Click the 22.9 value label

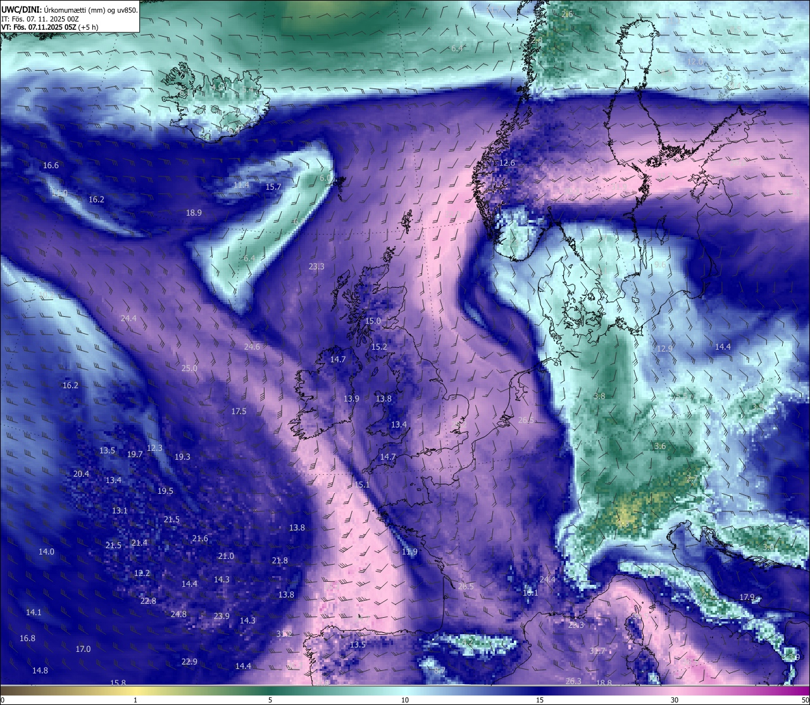[189, 662]
